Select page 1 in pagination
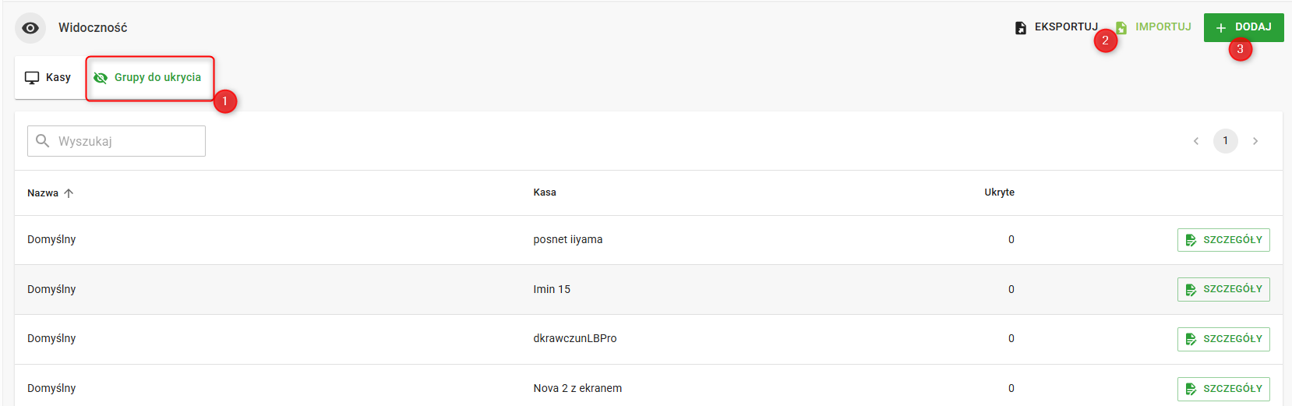The image size is (1292, 406). tap(1226, 141)
